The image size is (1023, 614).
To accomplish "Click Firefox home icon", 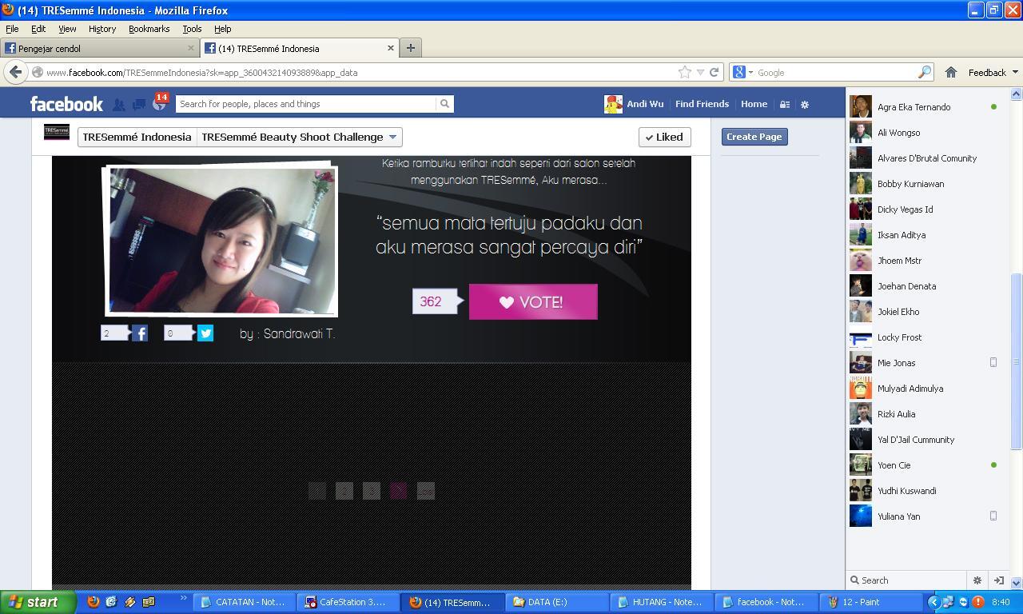I will click(950, 72).
